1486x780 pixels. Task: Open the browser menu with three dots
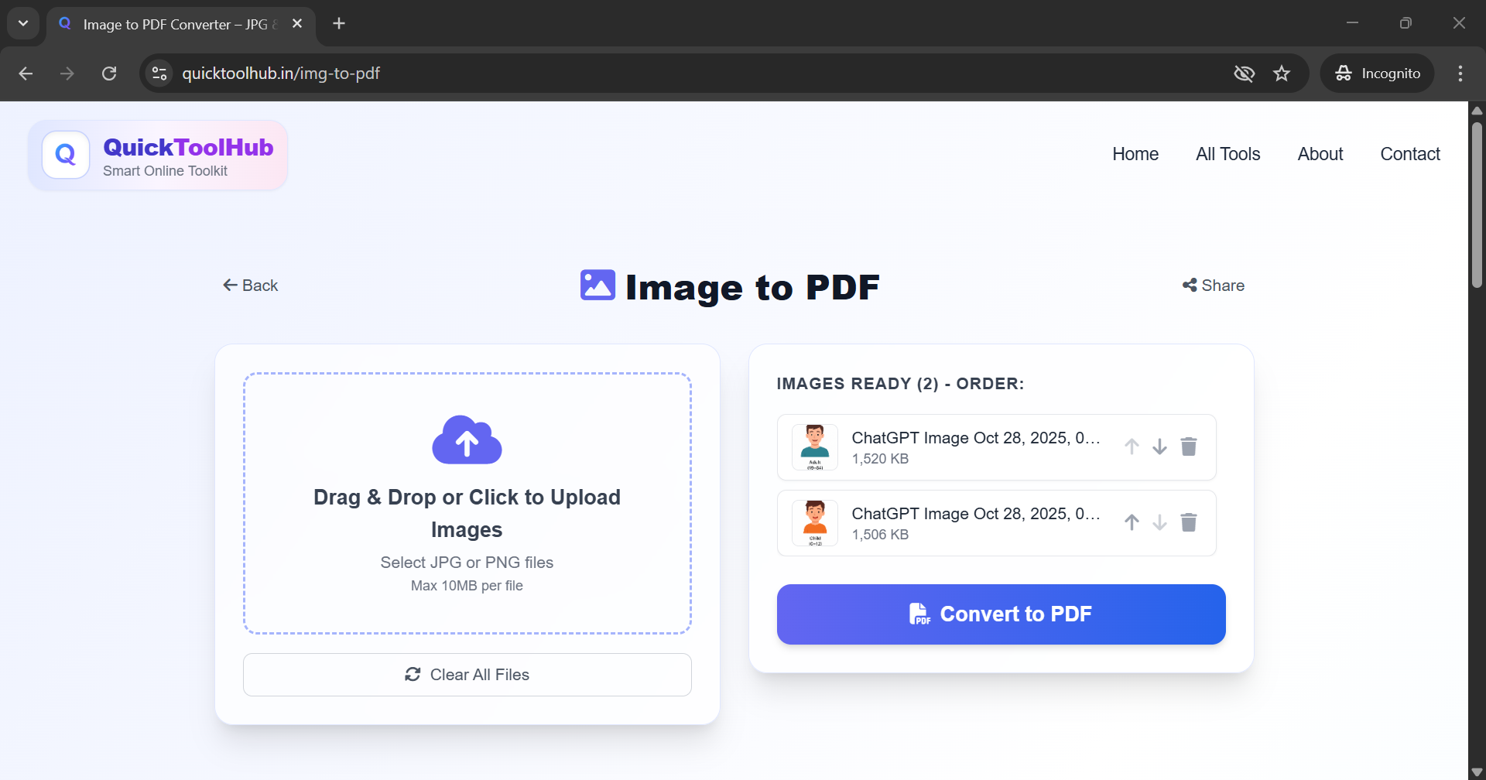point(1460,73)
